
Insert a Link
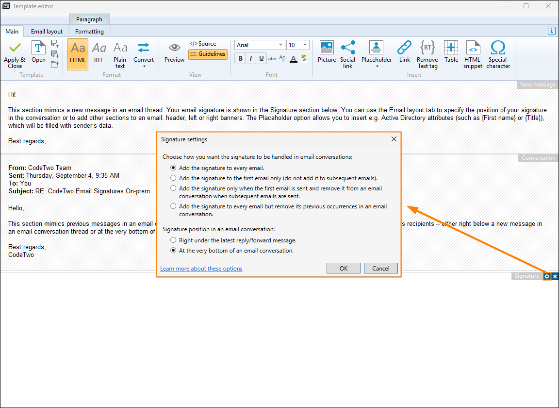[404, 53]
